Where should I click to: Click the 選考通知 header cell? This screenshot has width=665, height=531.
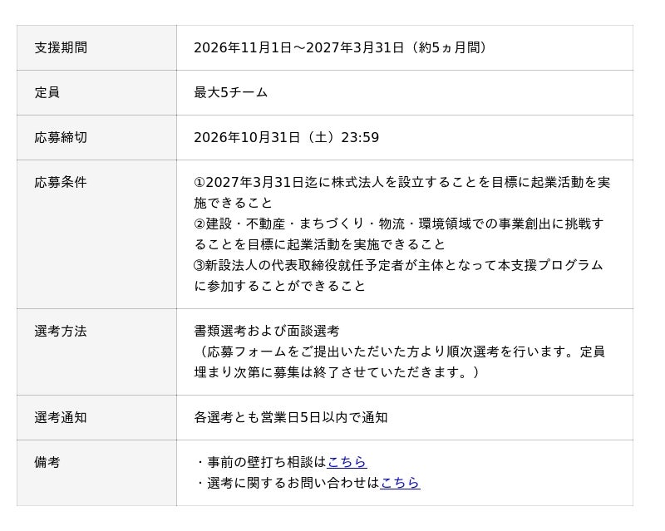pos(96,418)
